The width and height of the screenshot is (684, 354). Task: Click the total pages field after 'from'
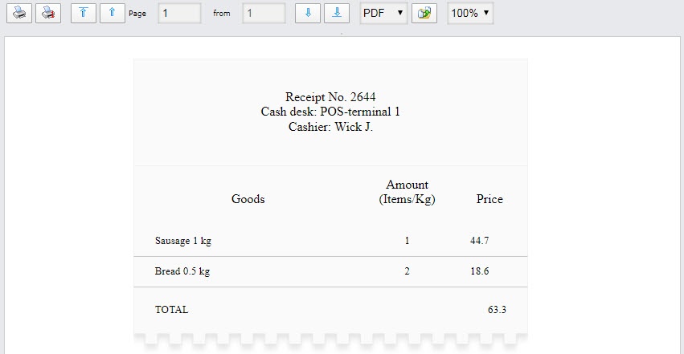point(264,14)
